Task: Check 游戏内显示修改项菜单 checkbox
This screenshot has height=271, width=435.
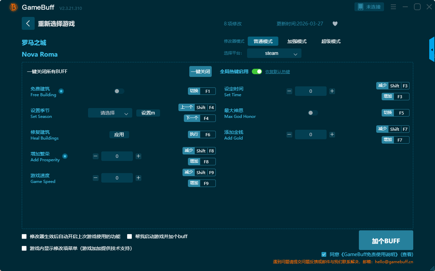Action: point(24,248)
